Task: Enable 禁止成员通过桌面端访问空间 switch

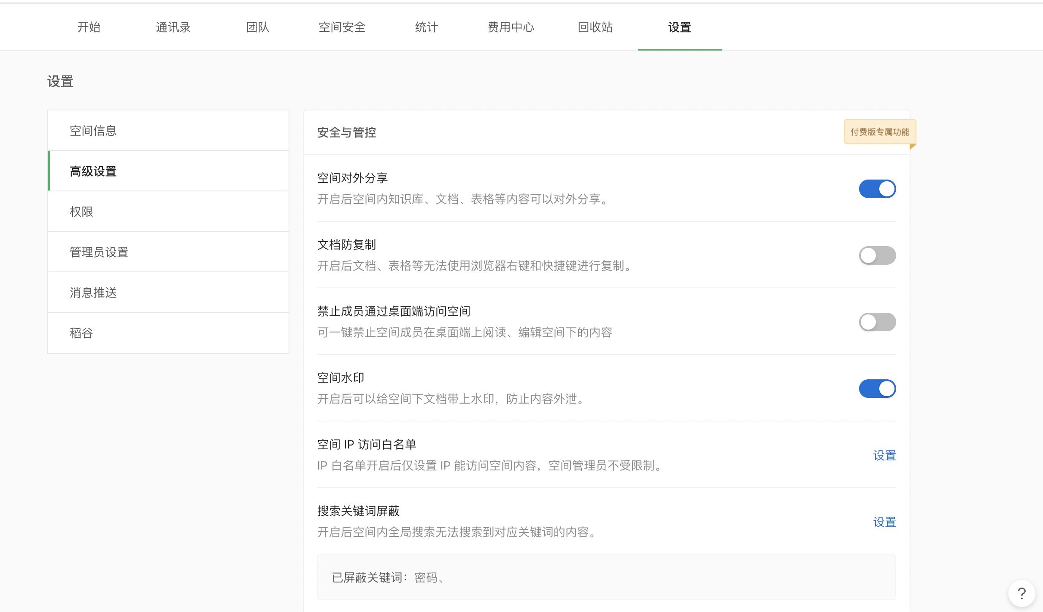Action: click(877, 322)
